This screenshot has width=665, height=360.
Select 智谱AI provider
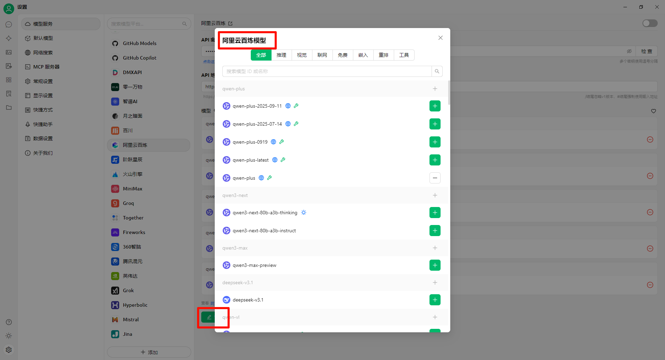pos(149,101)
